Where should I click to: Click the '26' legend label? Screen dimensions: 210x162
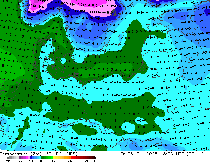pyautogui.click(x=70, y=161)
